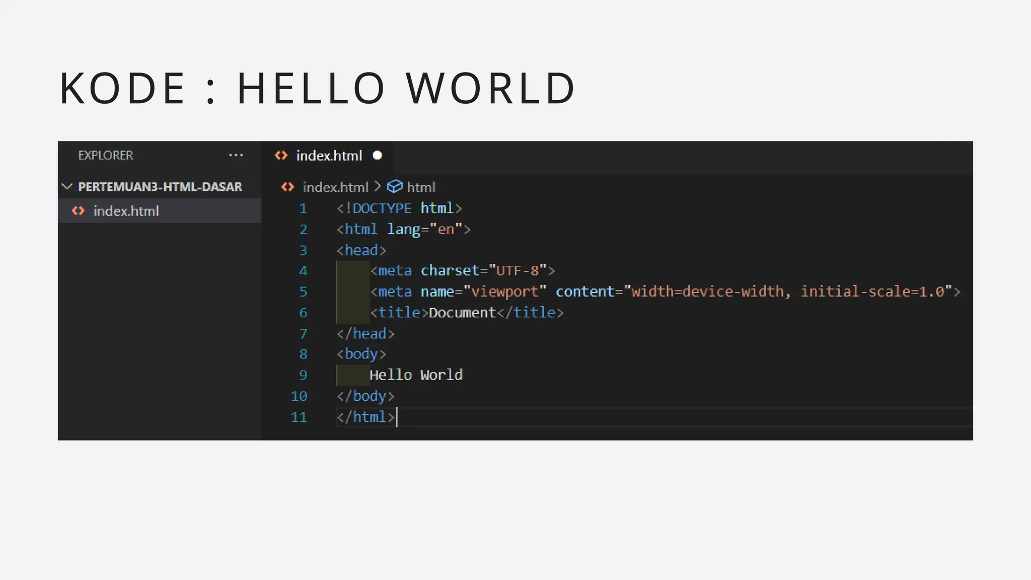Select PERTEMUAN3-HTML-DASAR folder header
The image size is (1031, 580).
coord(160,187)
